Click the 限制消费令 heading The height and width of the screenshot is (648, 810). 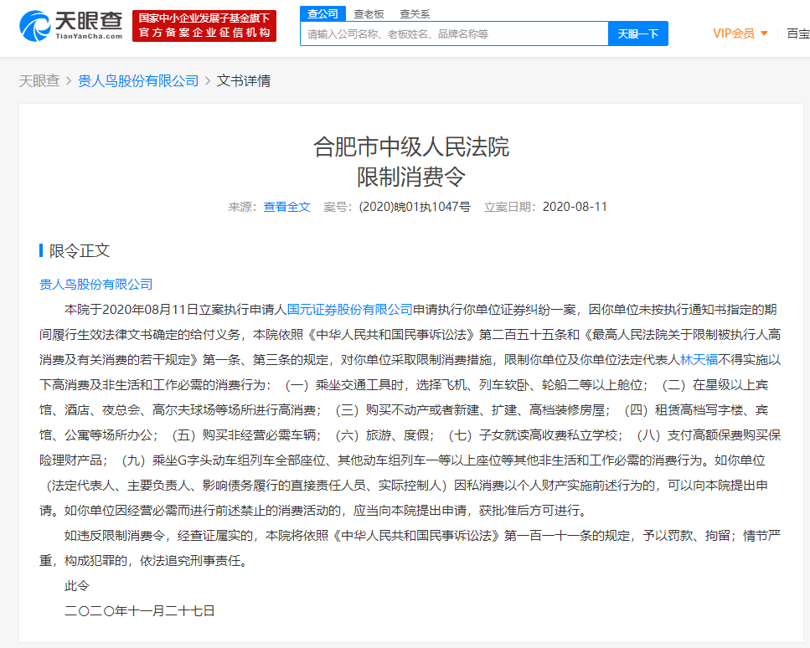pos(411,177)
